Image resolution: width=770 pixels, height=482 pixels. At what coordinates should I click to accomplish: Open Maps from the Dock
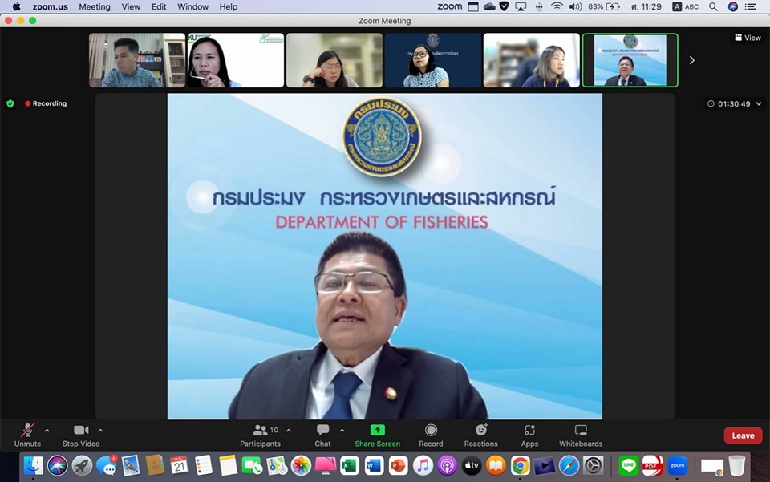tap(277, 465)
